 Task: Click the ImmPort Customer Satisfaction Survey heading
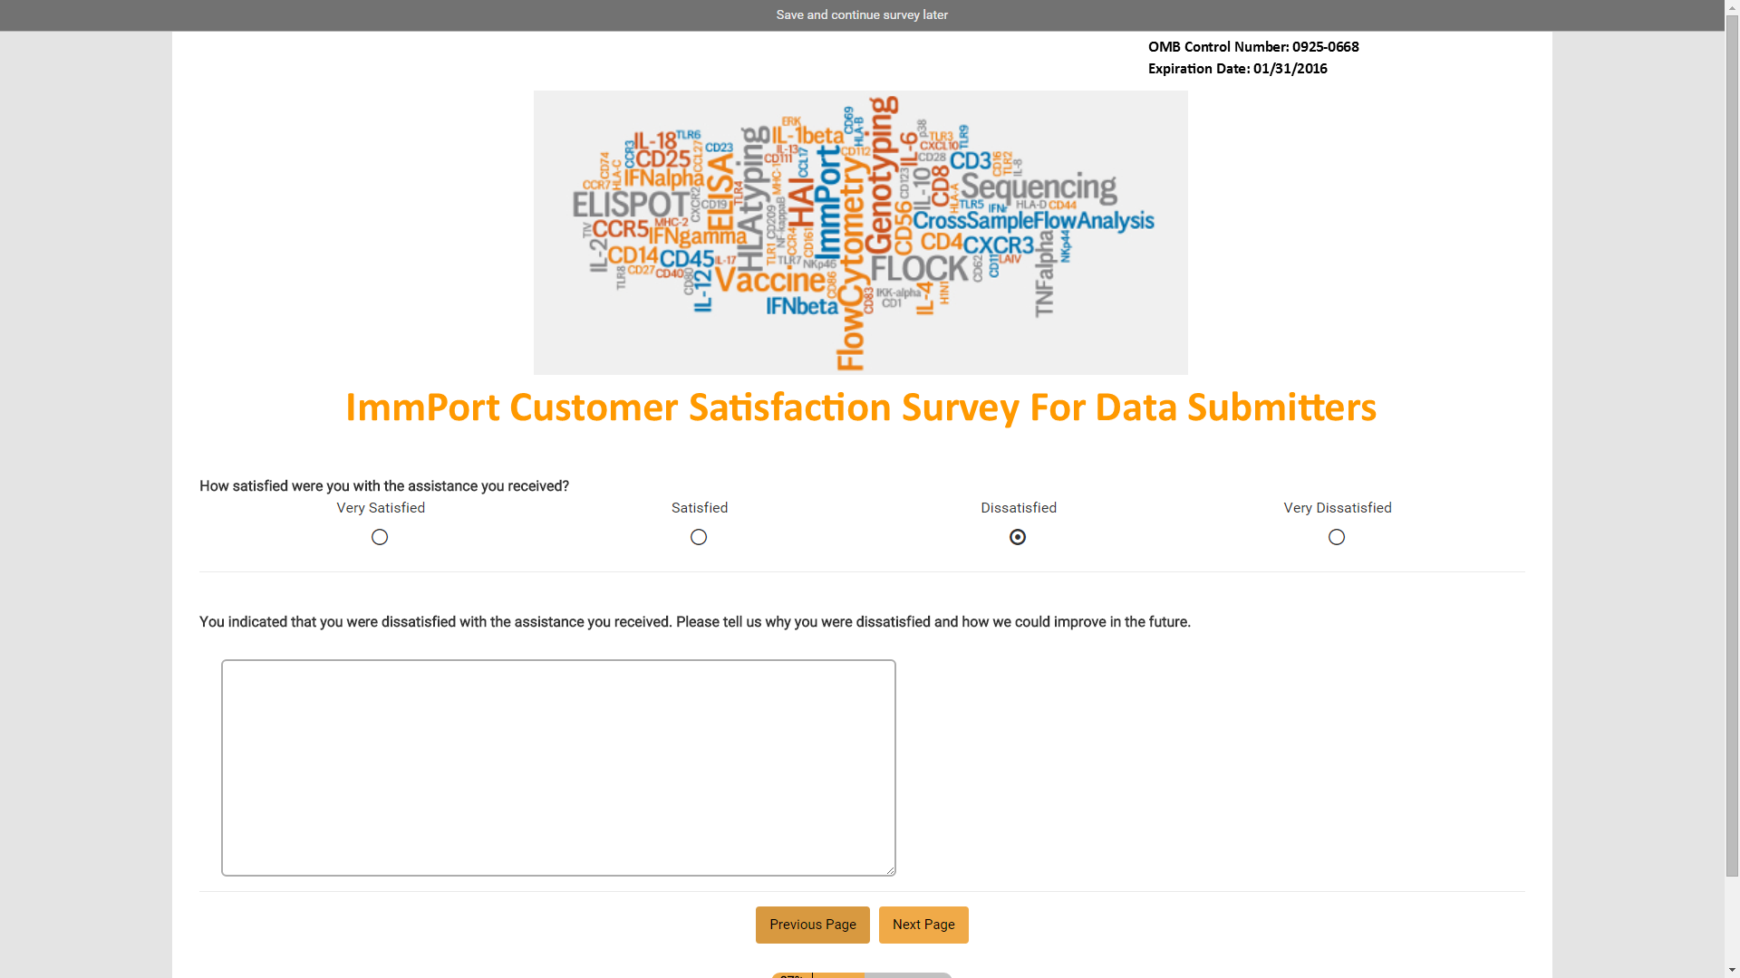861,407
